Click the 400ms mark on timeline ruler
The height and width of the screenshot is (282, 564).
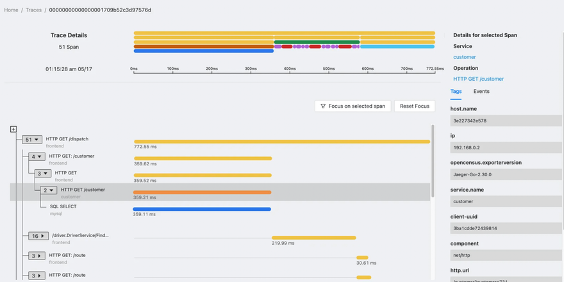(x=290, y=69)
